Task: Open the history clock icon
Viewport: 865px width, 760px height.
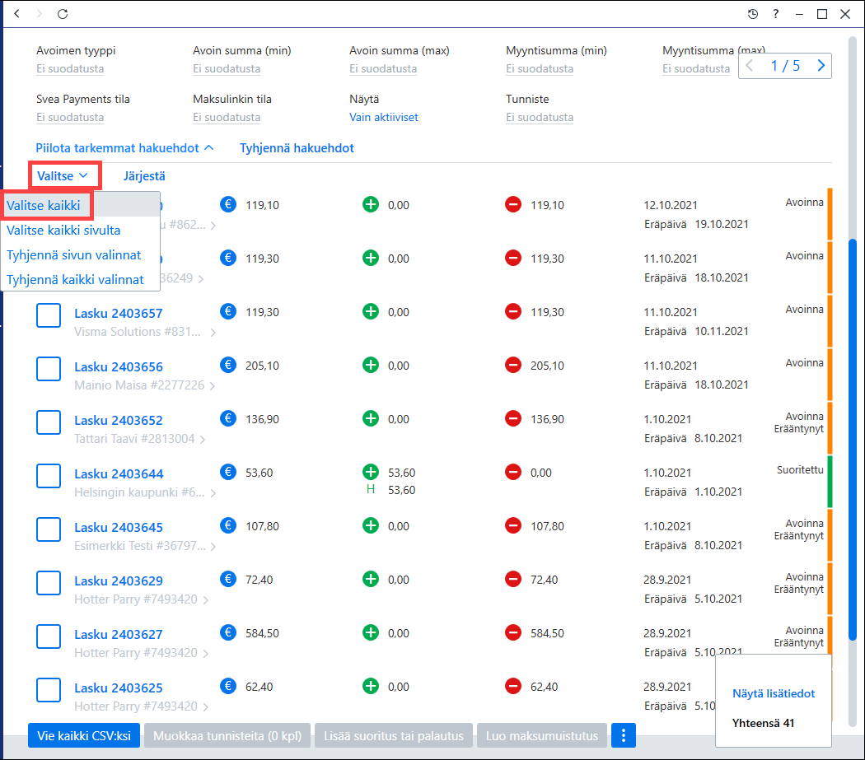Action: tap(752, 14)
